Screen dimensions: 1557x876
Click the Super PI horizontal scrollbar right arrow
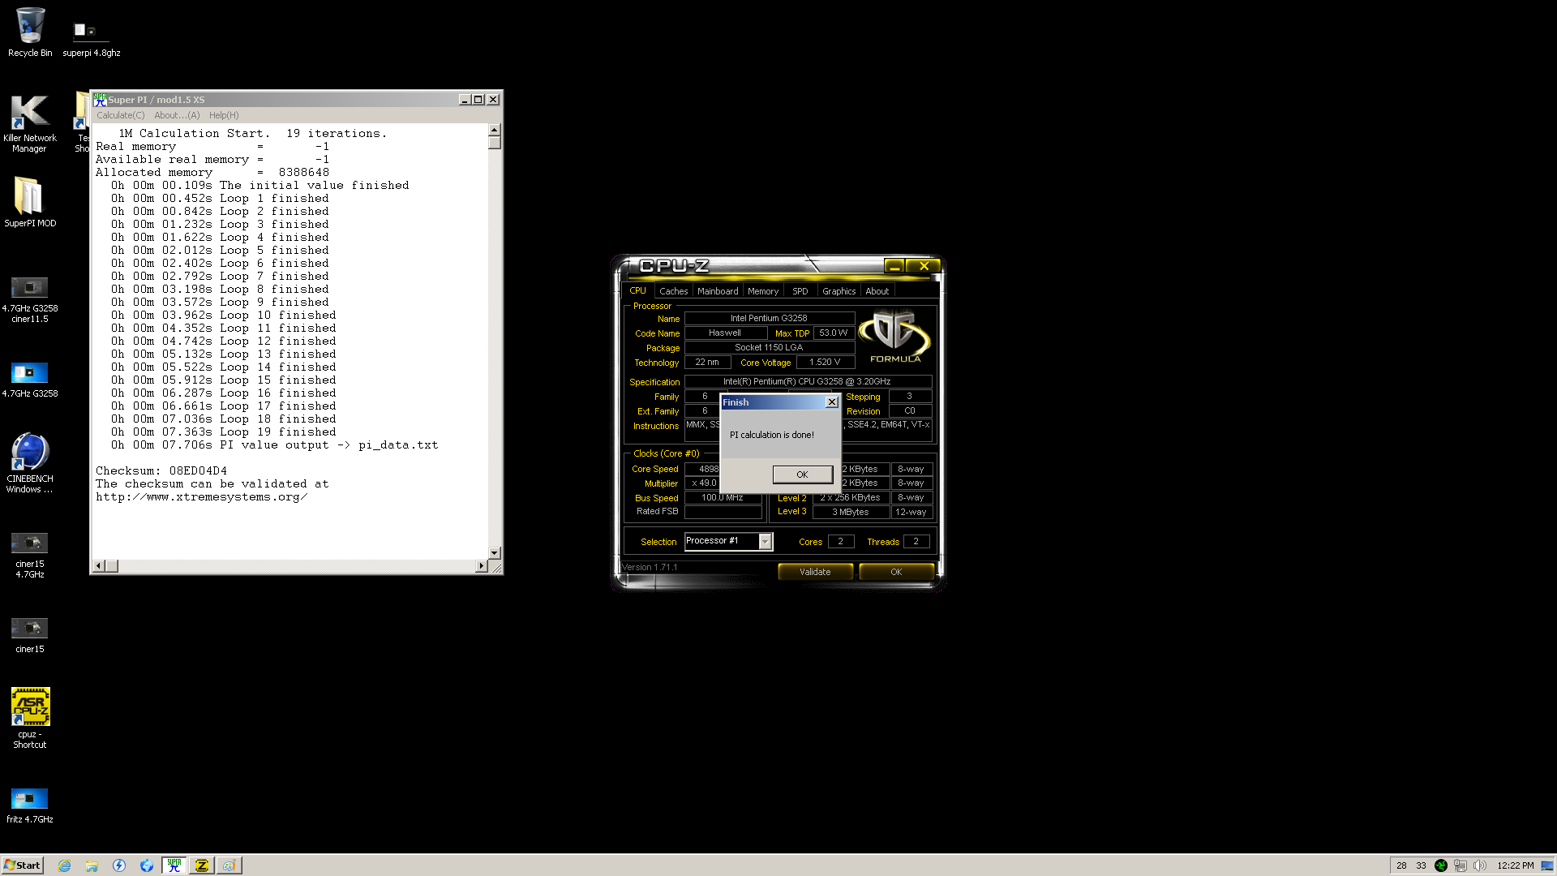tap(482, 566)
